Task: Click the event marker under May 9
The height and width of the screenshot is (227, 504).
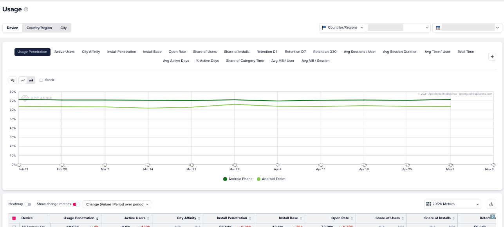Action: (x=493, y=165)
